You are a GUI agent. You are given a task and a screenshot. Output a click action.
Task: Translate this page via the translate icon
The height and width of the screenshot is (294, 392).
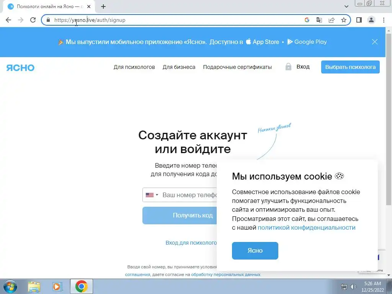pyautogui.click(x=319, y=20)
